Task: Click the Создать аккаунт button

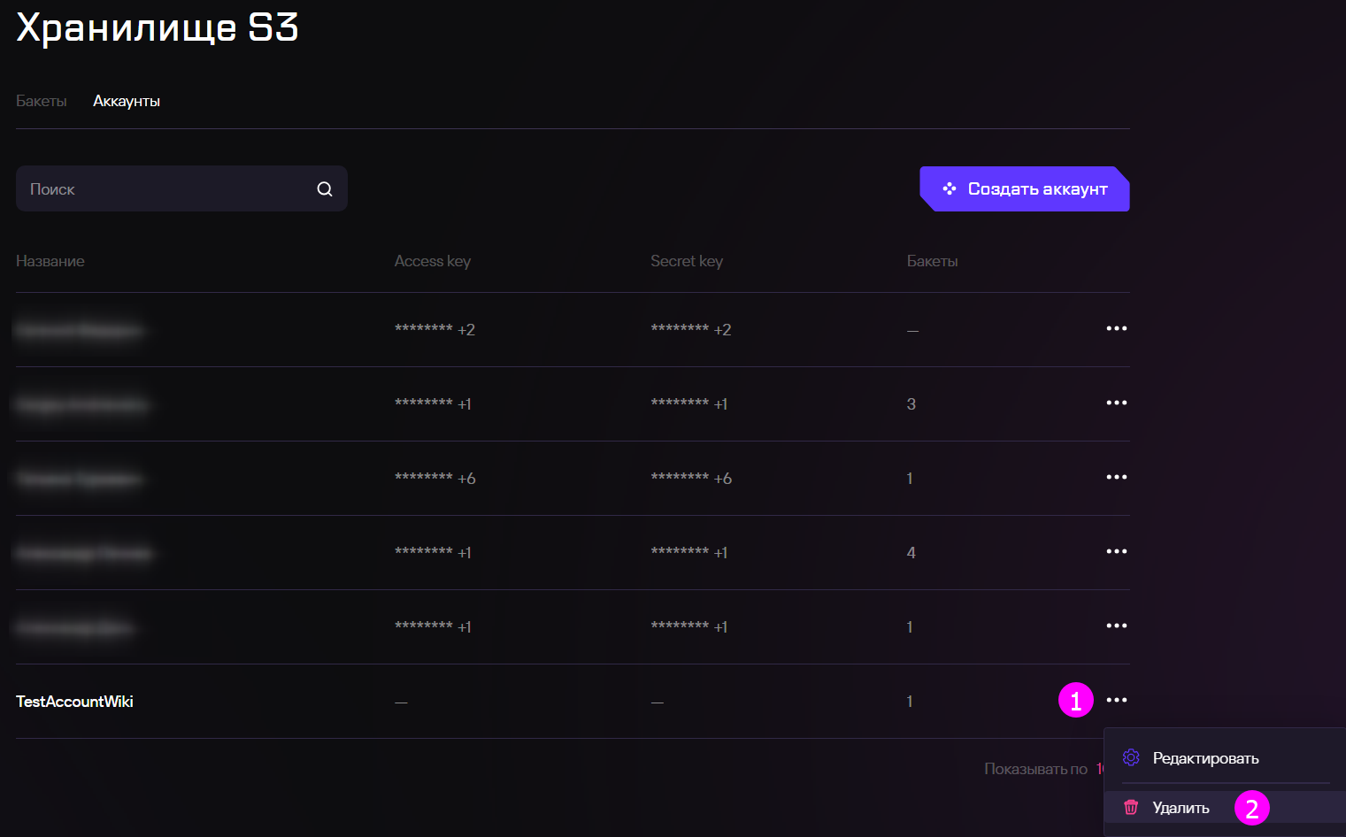Action: [1025, 188]
